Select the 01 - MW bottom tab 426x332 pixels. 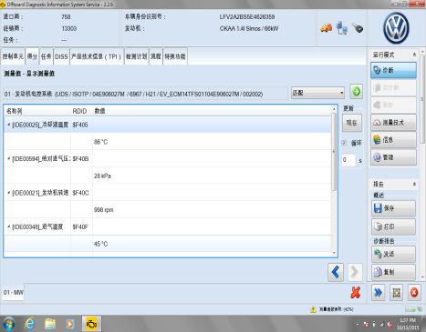(13, 293)
